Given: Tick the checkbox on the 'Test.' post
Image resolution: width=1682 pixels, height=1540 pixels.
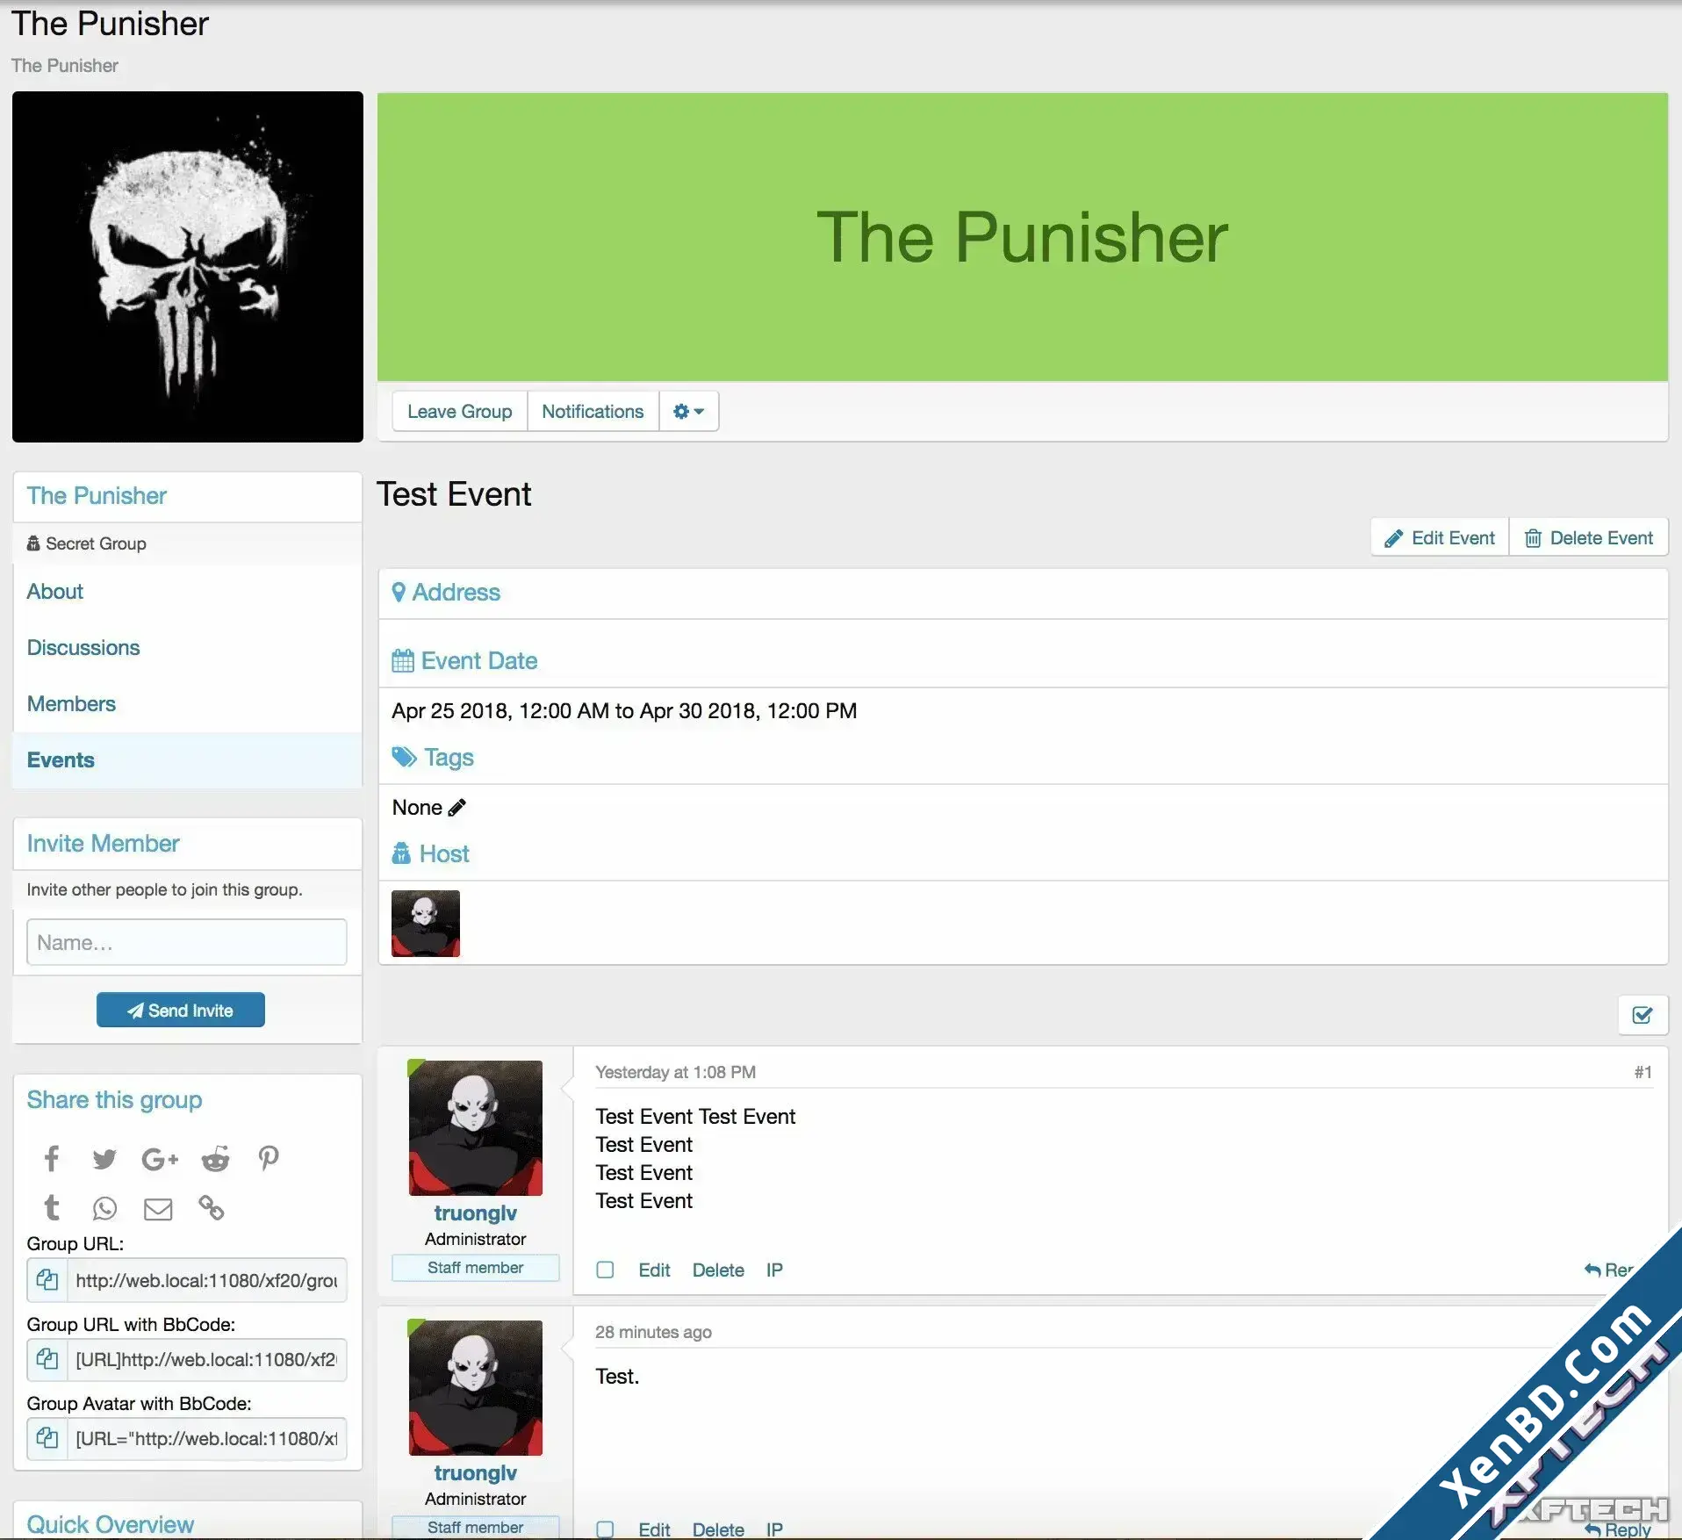Looking at the screenshot, I should point(605,1529).
